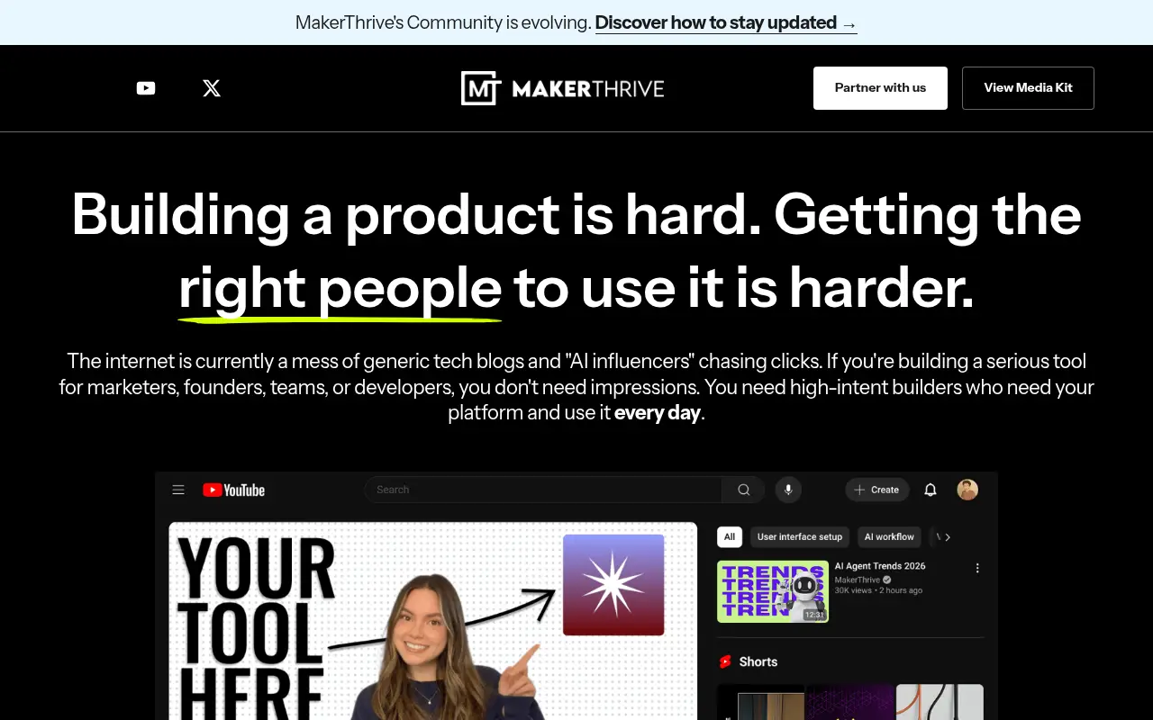The width and height of the screenshot is (1153, 720).
Task: Open the View Media Kit button
Action: point(1028,88)
